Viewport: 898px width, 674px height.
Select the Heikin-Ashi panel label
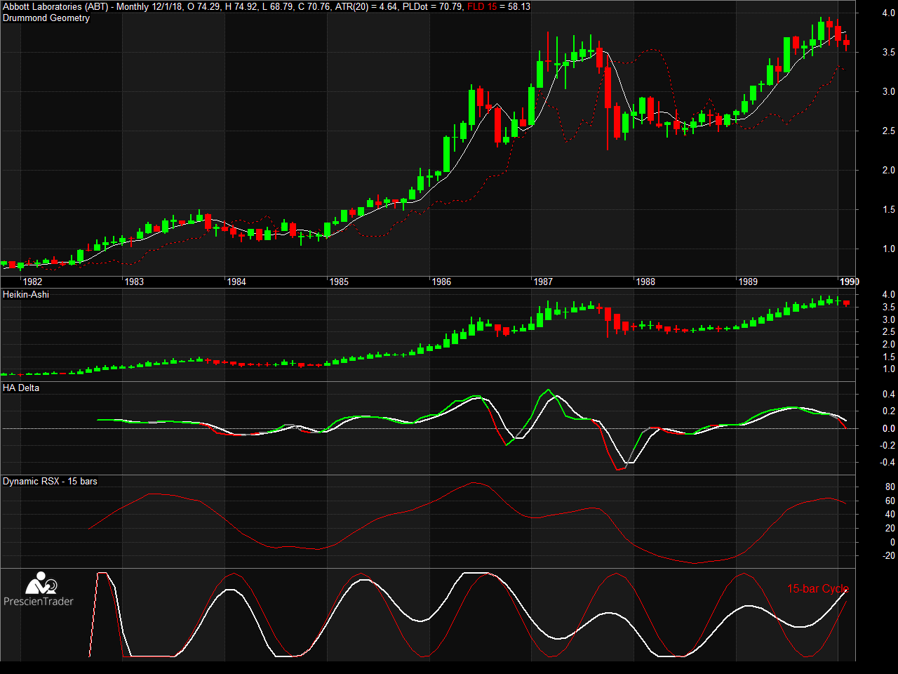(x=26, y=294)
